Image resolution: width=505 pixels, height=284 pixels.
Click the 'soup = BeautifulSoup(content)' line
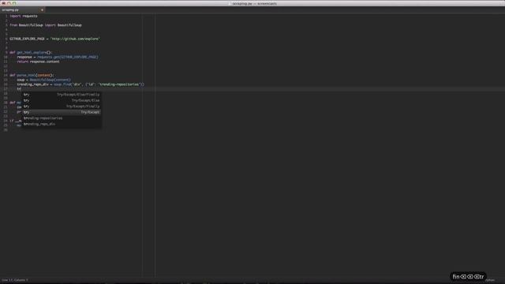[x=44, y=80]
